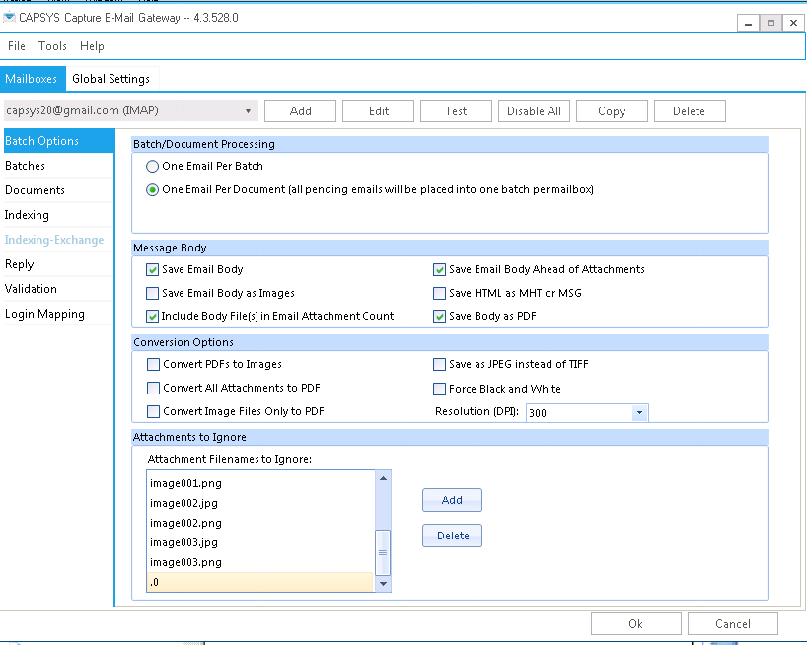The width and height of the screenshot is (807, 645).
Task: Click the Test mailbox button
Action: coord(456,111)
